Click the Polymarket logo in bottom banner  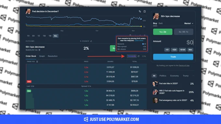coord(86,119)
